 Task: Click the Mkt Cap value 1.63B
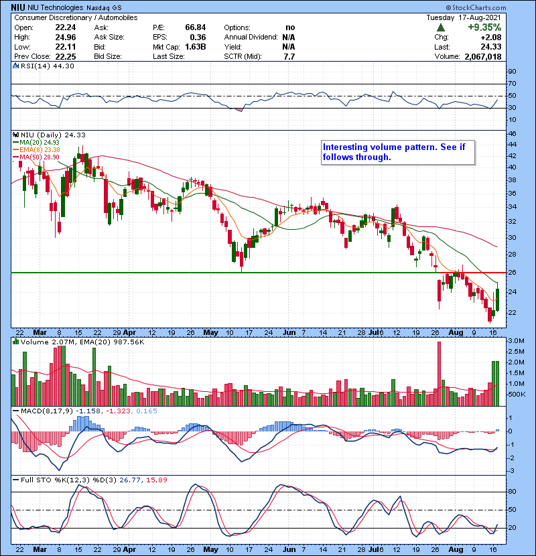click(x=195, y=47)
